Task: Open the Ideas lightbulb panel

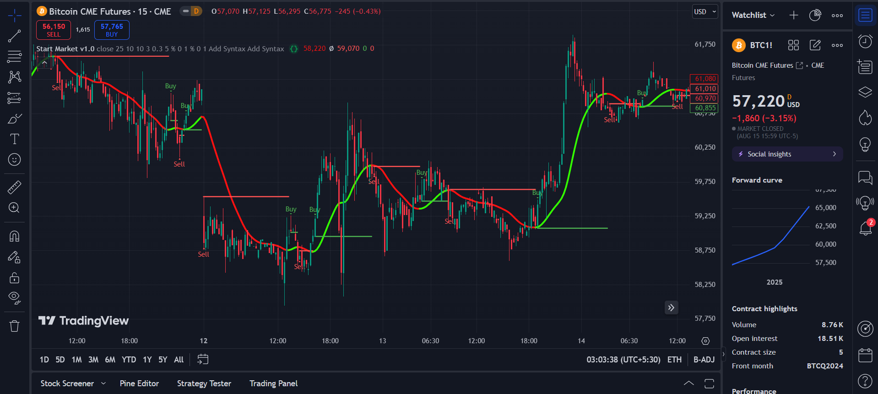Action: pos(865,144)
